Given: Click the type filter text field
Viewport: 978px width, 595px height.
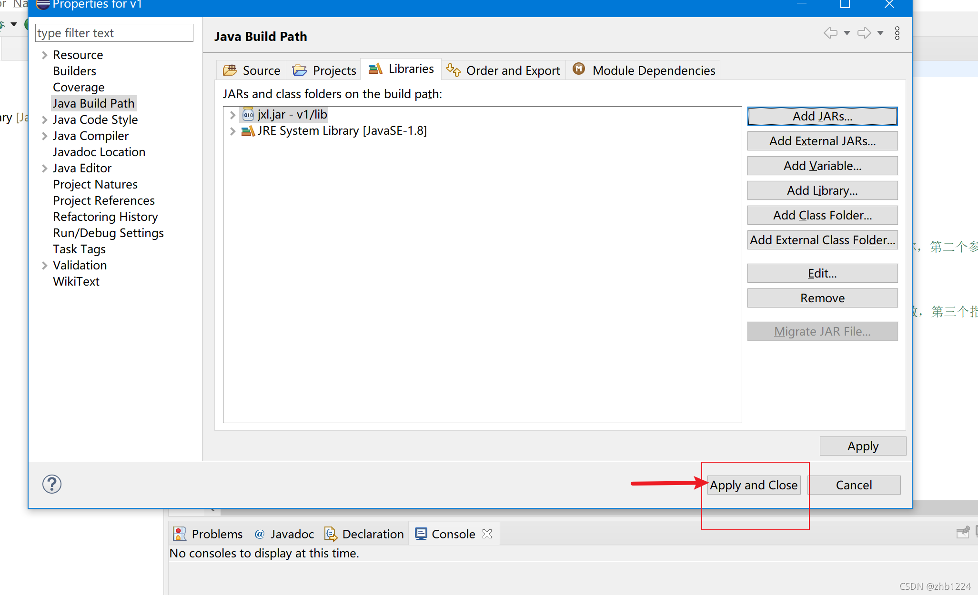Looking at the screenshot, I should [114, 33].
